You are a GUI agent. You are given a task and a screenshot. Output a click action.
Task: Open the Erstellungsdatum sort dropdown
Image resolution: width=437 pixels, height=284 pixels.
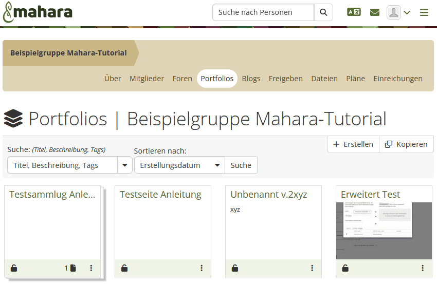179,165
